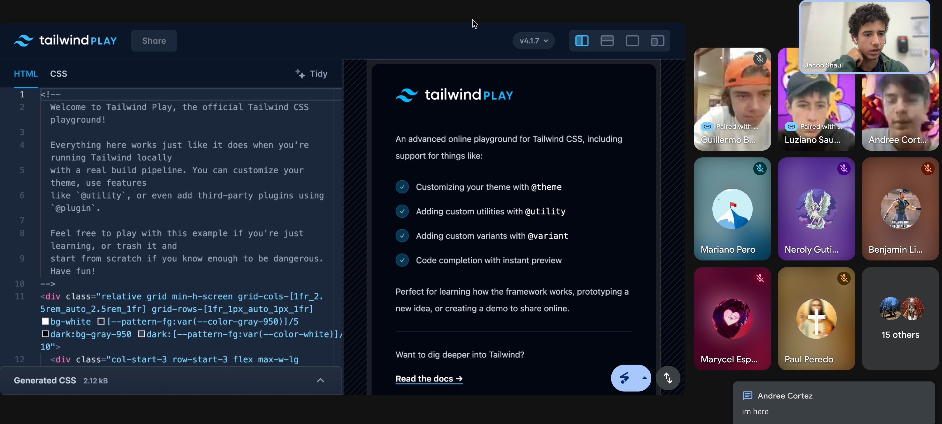Click the dark:bg-gray-950 color swatch
Viewport: 942px width, 424px height.
point(45,334)
